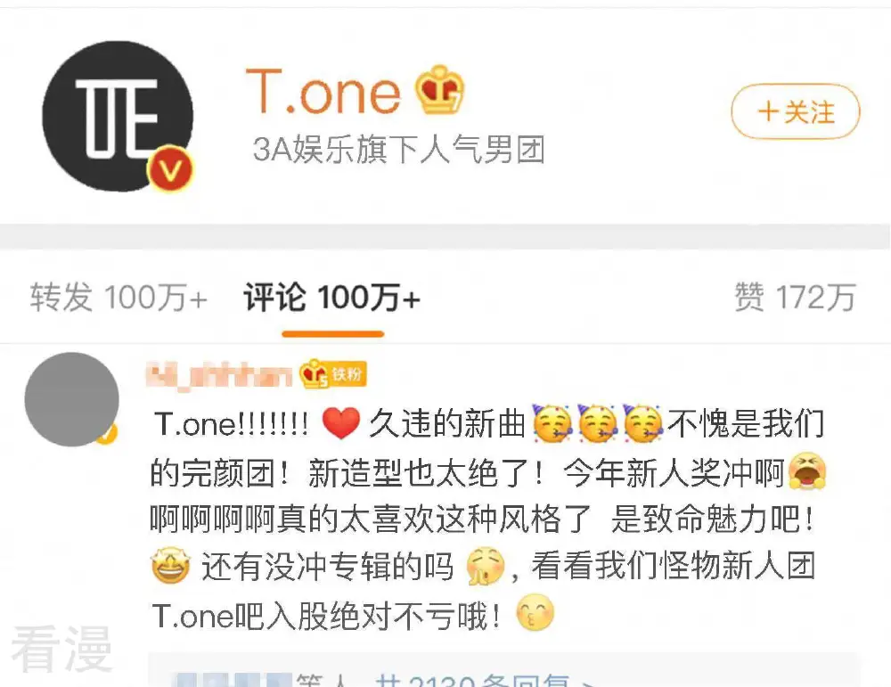Tap the star-eyed emoji before 还有没冲专辑
Screen dimensions: 891x687
pyautogui.click(x=170, y=566)
